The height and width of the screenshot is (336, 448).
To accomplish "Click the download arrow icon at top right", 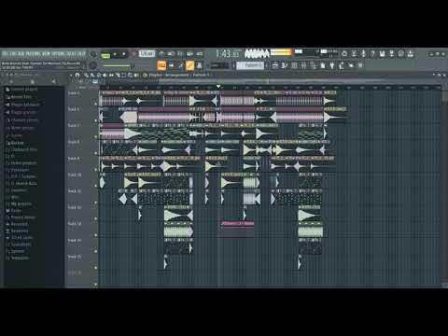I will point(411,54).
